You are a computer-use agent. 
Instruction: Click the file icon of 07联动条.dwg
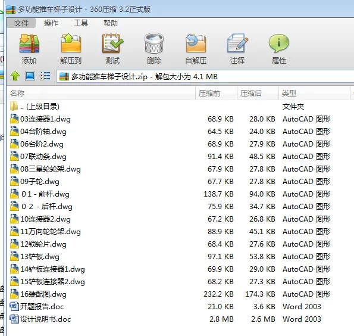tap(14, 156)
